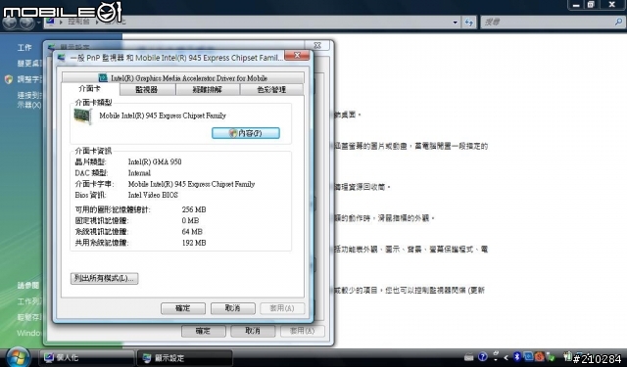This screenshot has height=367, width=627.
Task: Switch to Intel Graphics Media Accelerator tab
Action: (183, 78)
